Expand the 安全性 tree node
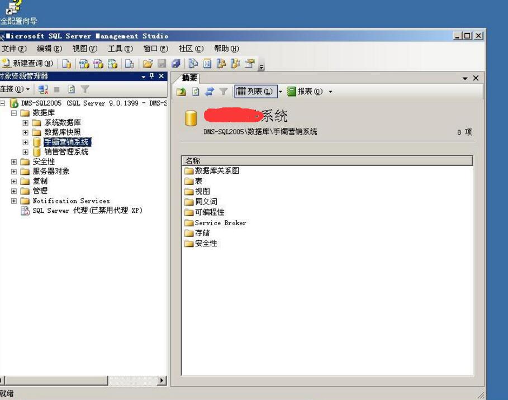The width and height of the screenshot is (508, 400). click(13, 161)
